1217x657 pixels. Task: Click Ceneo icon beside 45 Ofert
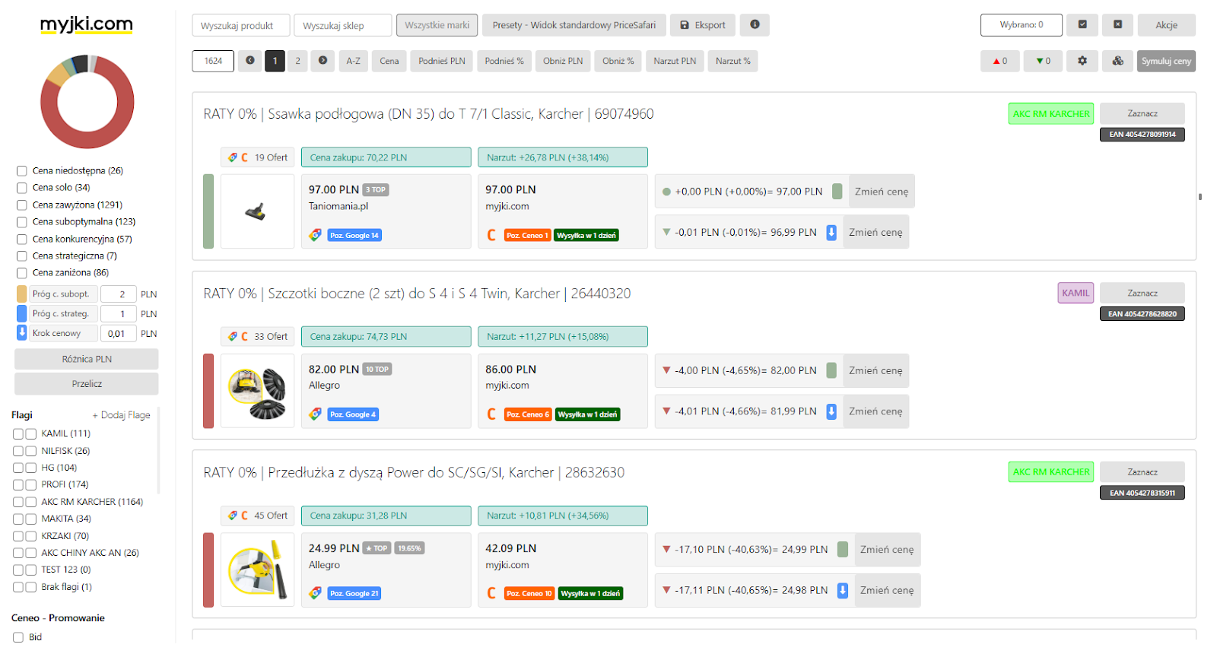pyautogui.click(x=244, y=516)
